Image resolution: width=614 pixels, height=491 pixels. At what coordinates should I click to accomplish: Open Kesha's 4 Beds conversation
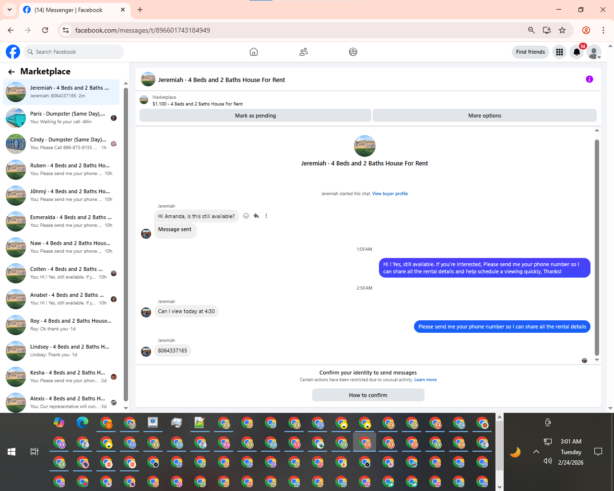pyautogui.click(x=61, y=376)
